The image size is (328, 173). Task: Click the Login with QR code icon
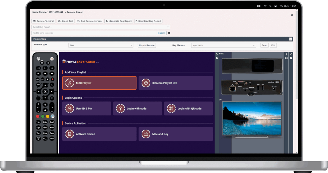[x=171, y=109]
